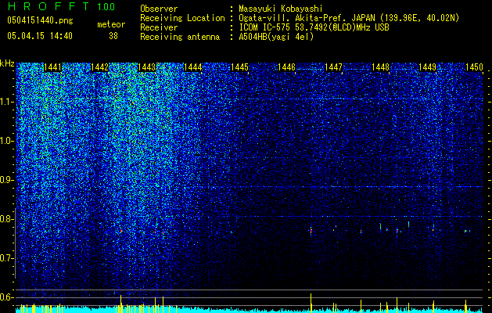
Task: Click the 1441 time axis label
Action: pyautogui.click(x=52, y=67)
